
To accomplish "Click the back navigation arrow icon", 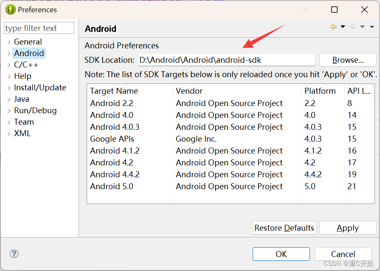I will click(x=333, y=26).
